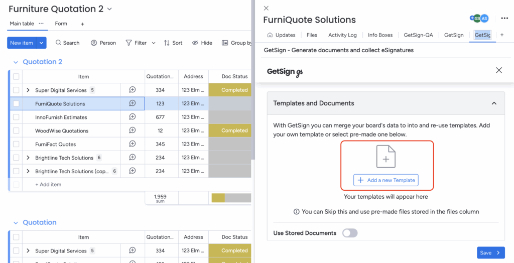This screenshot has width=514, height=263.
Task: Open the Info Boxes tab
Action: [380, 35]
